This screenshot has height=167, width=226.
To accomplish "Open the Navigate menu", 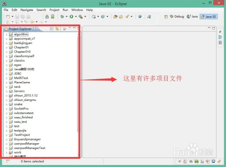I will click(27, 10).
